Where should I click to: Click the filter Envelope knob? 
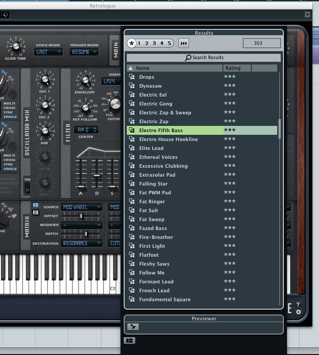point(85,80)
